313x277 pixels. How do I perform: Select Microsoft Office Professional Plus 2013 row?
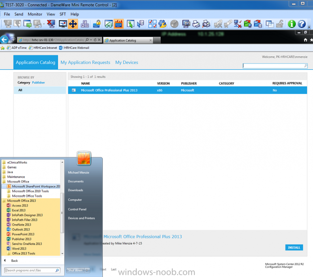188,90
